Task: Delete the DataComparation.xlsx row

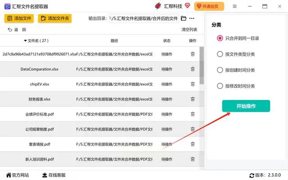Action: tap(193, 69)
